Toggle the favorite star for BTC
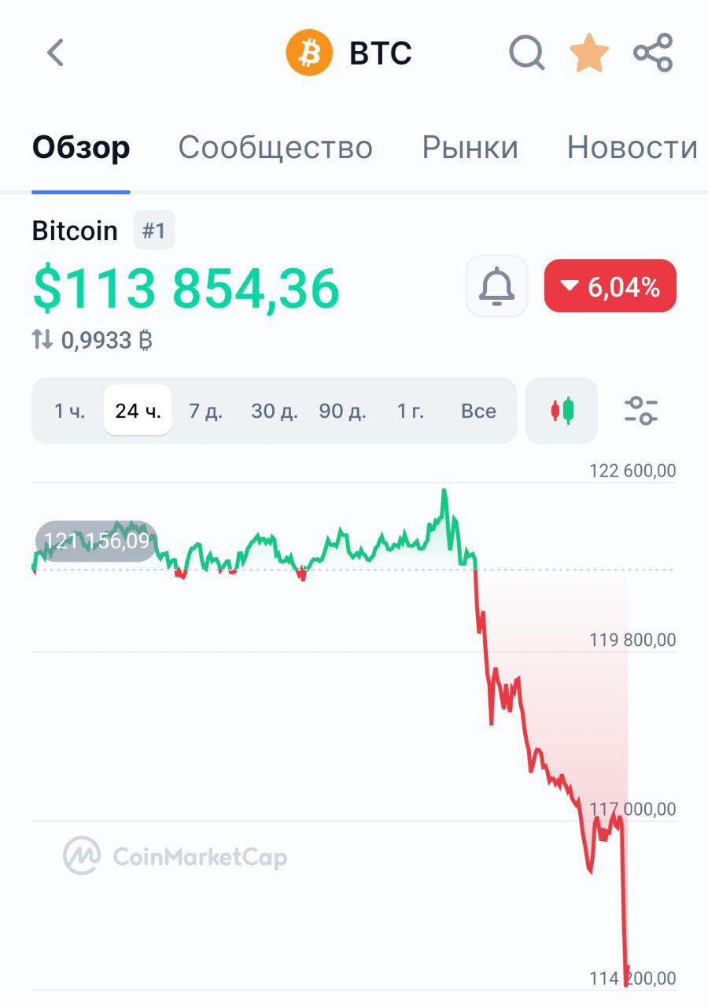 (x=589, y=53)
